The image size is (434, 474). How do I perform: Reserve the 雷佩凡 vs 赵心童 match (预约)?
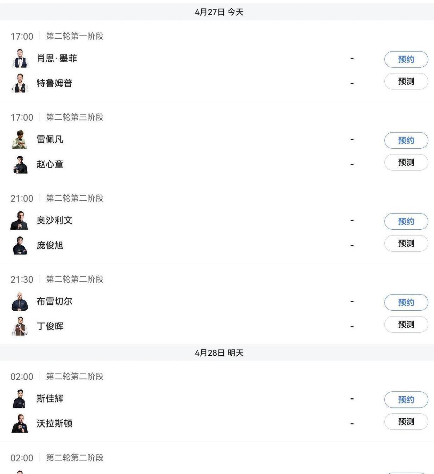pyautogui.click(x=406, y=140)
